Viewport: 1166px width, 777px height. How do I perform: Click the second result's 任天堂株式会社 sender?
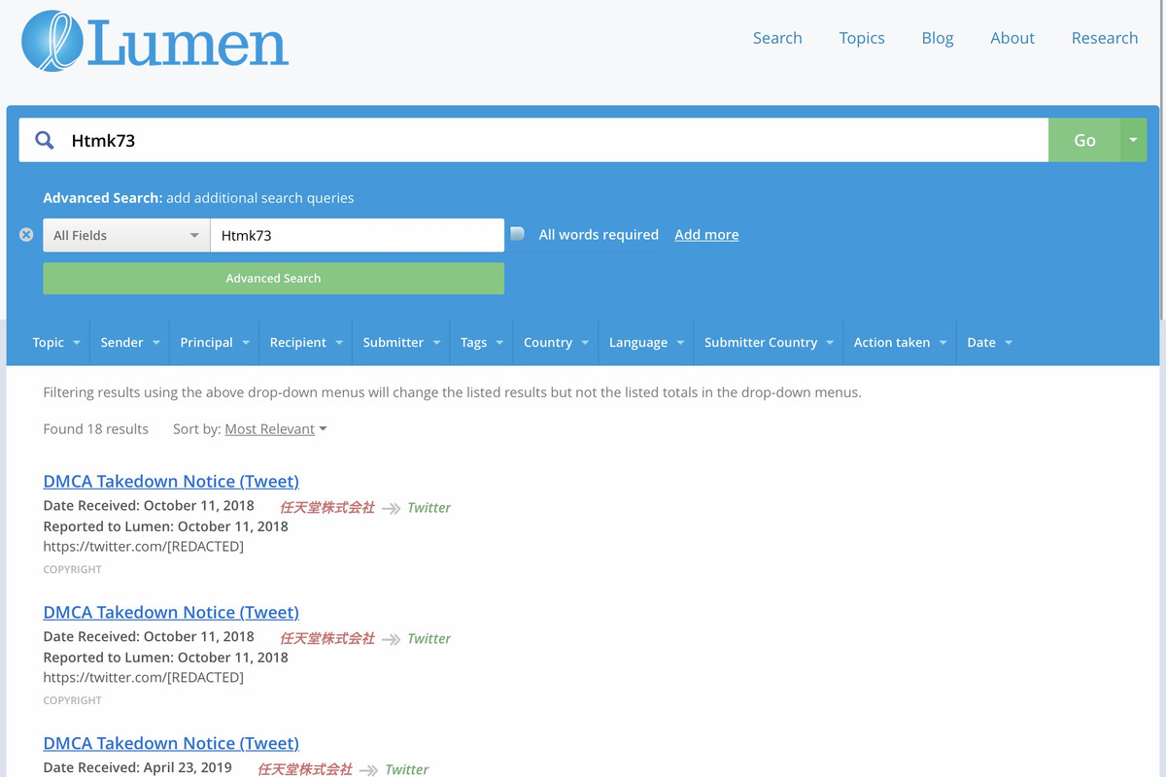click(326, 638)
